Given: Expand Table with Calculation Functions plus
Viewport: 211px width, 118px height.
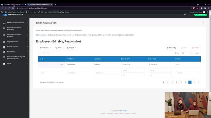Looking at the screenshot, I should click(x=27, y=36).
